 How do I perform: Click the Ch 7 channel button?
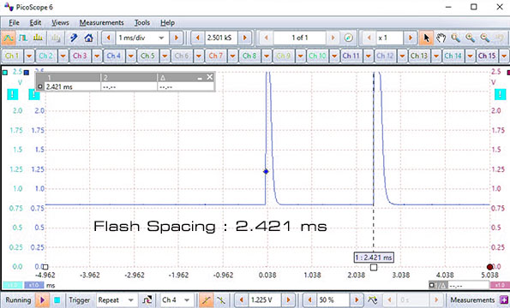[x=216, y=56]
